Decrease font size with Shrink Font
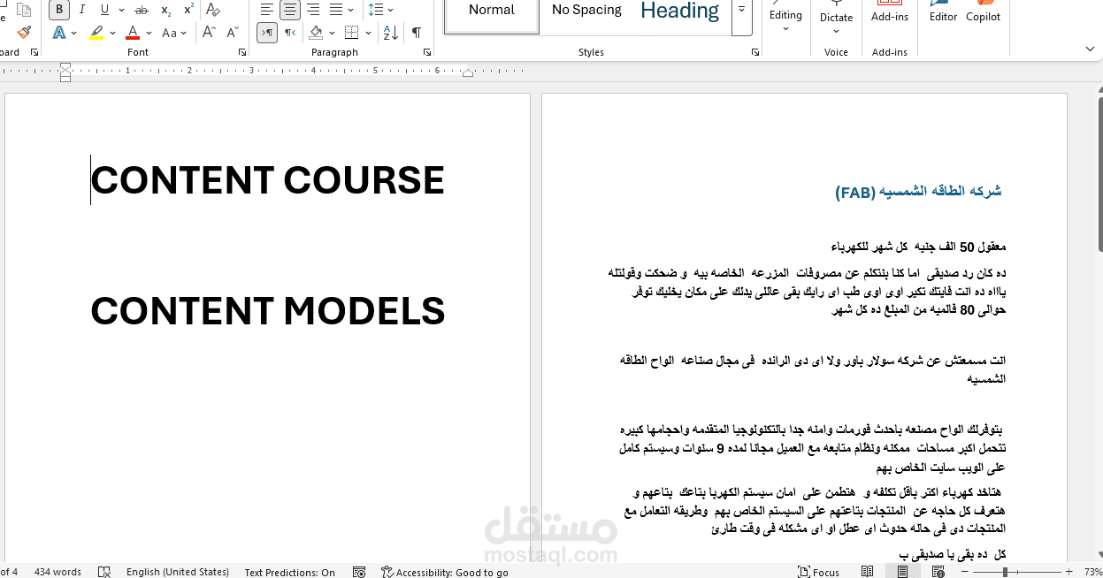 tap(233, 33)
